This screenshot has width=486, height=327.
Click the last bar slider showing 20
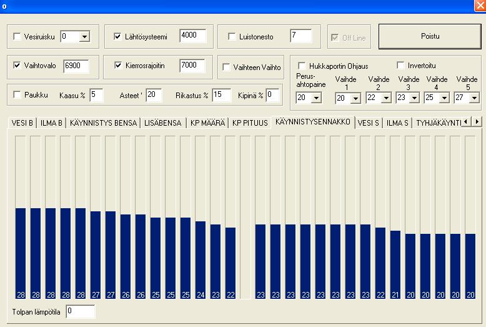[470, 217]
